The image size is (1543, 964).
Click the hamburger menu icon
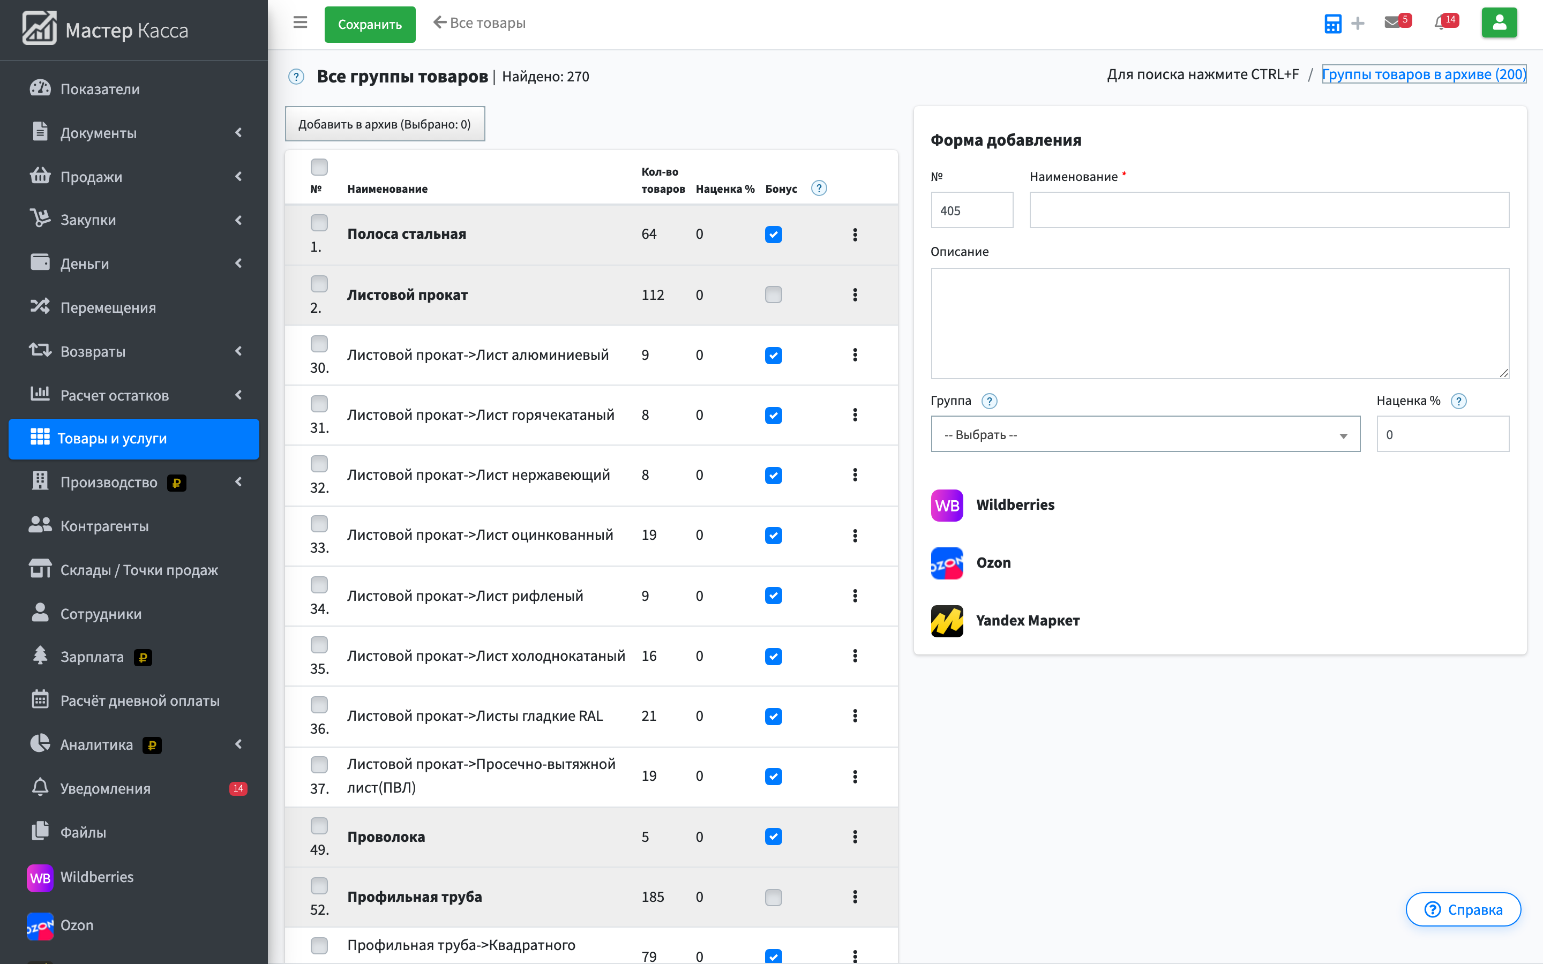(x=301, y=22)
